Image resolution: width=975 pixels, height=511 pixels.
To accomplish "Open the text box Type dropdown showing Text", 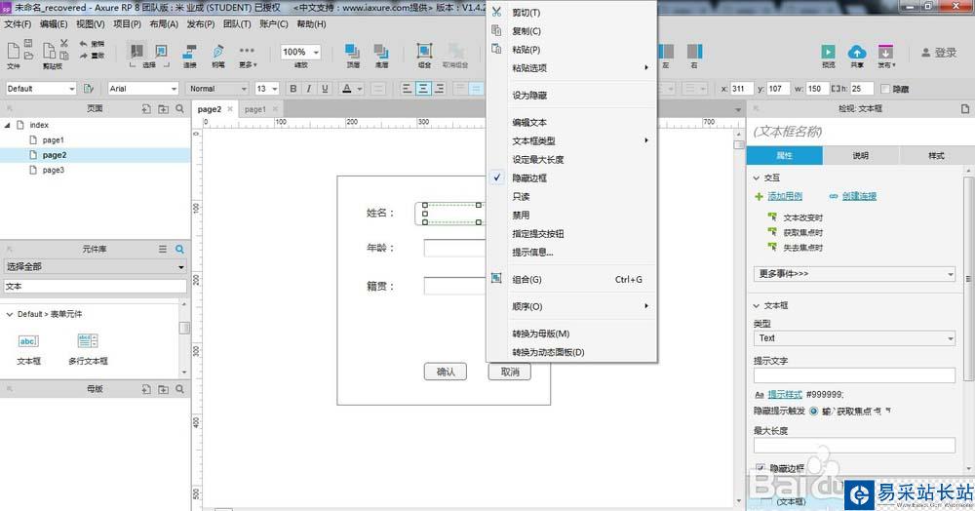I will pyautogui.click(x=854, y=338).
